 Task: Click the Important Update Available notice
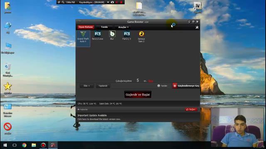click(x=92, y=115)
